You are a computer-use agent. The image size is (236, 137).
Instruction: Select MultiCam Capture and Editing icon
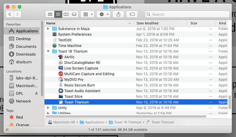coord(61,74)
